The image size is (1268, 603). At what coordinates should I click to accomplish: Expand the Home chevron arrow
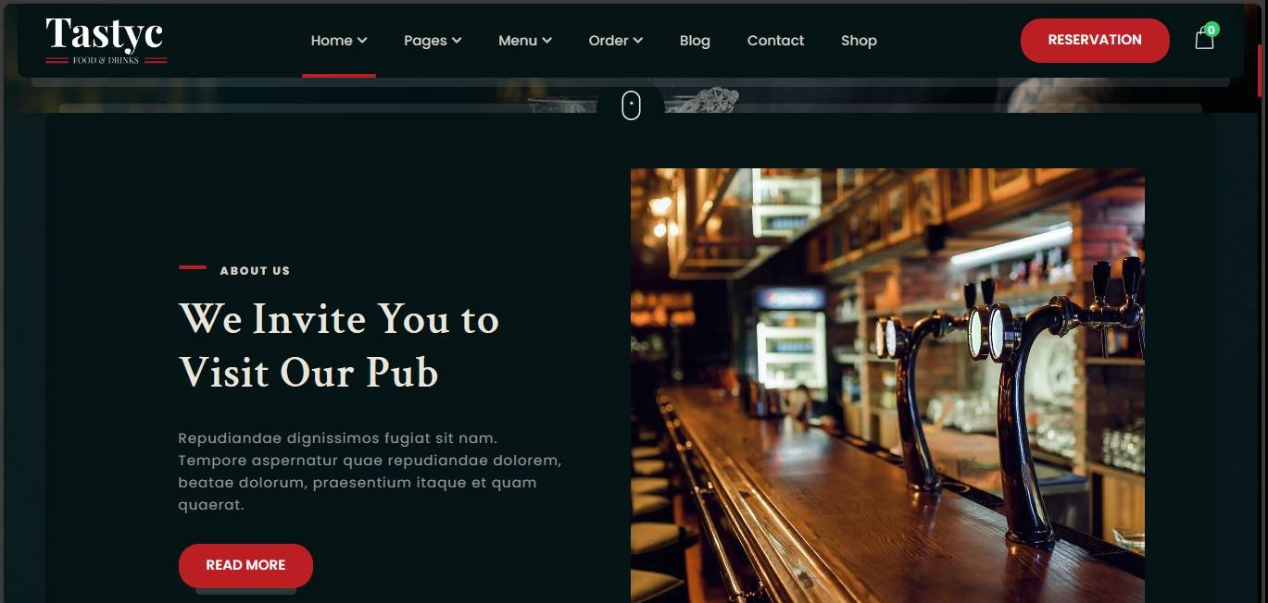click(362, 41)
